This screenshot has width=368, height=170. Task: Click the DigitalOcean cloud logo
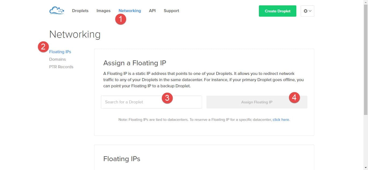(57, 11)
